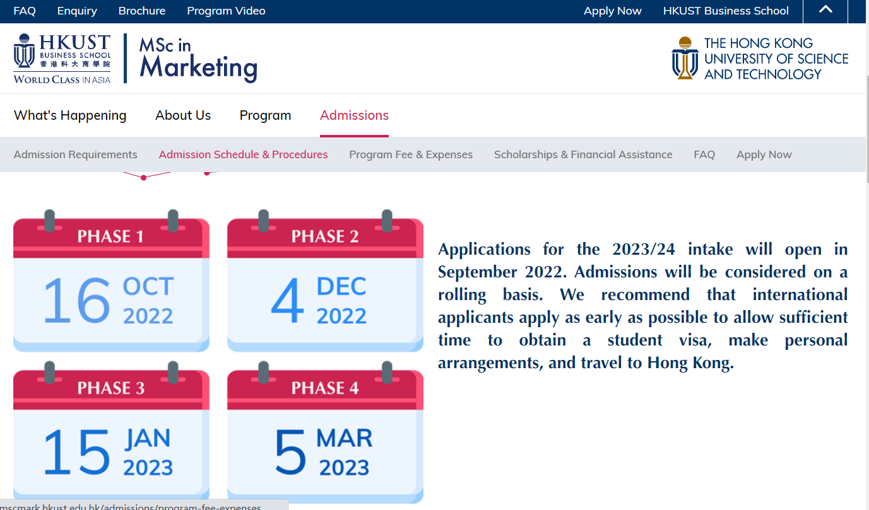Open the Program menu
Screen dimensions: 869x510
coord(265,115)
